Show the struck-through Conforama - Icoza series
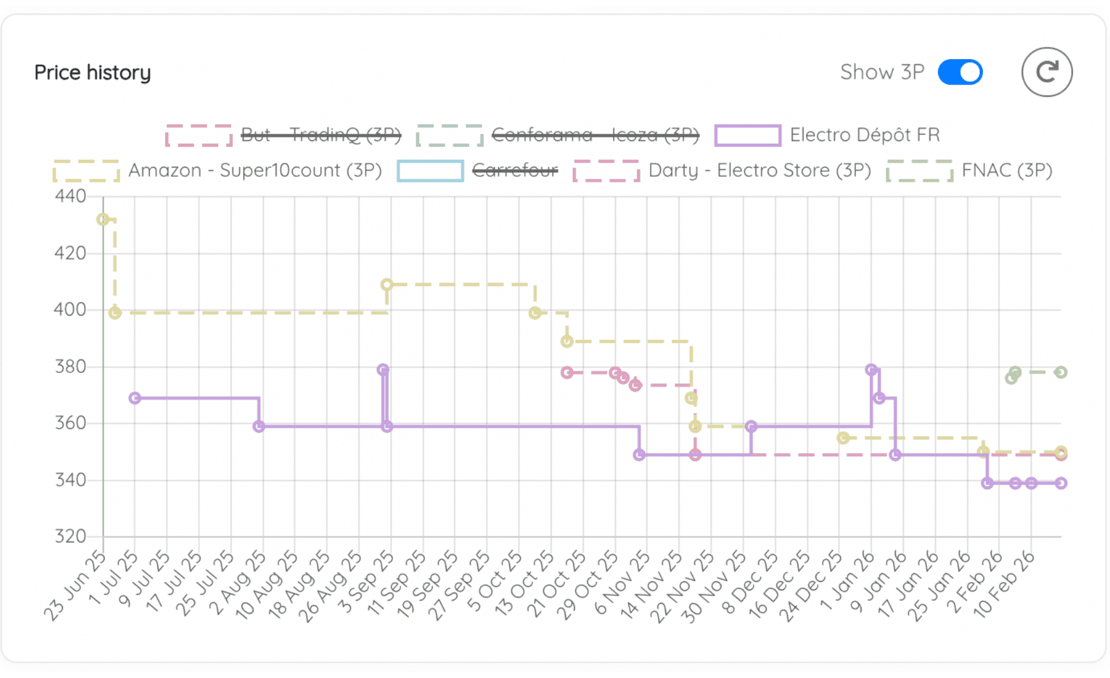Screen dimensions: 1110x678 (595, 135)
